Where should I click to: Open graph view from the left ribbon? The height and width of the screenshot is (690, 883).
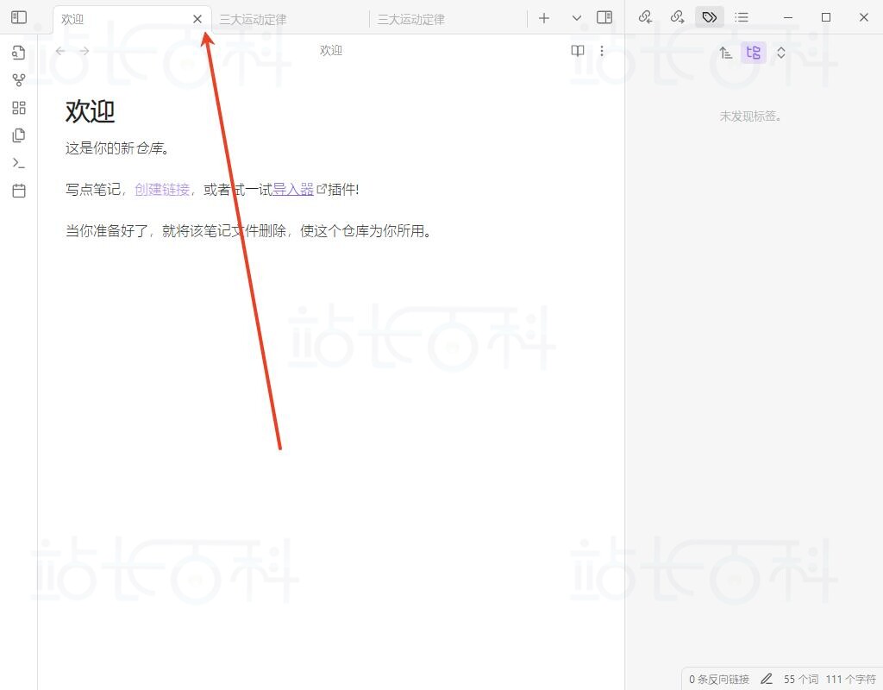click(x=19, y=80)
